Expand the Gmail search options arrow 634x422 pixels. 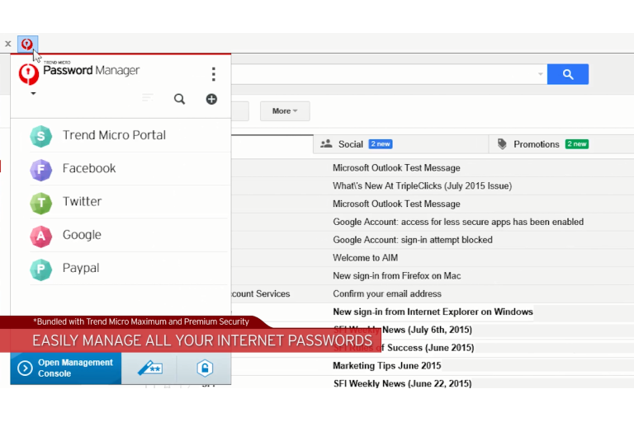(540, 74)
